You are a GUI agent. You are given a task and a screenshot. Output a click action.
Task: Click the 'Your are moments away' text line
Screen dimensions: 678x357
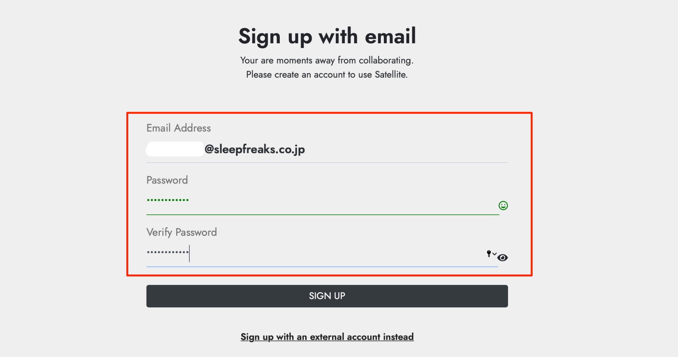[x=327, y=60]
